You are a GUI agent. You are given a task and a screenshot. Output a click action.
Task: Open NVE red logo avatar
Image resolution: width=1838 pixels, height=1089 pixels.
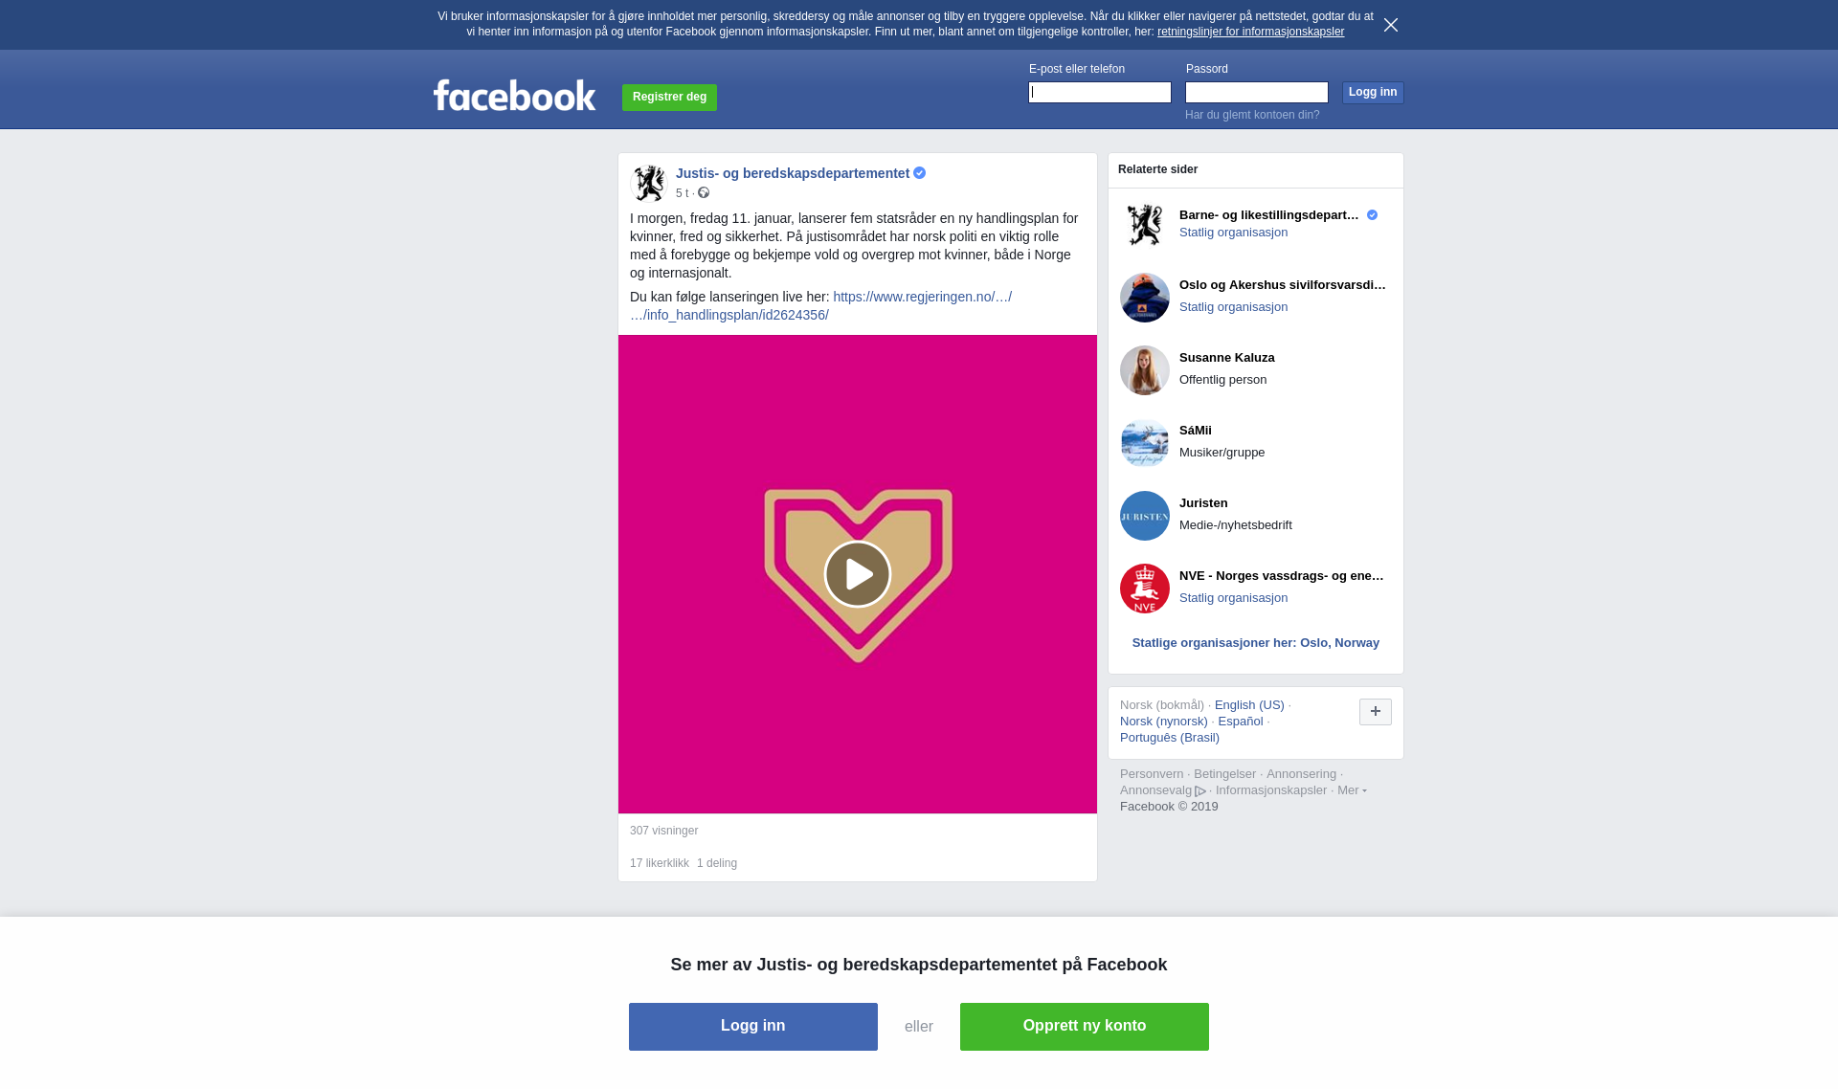coord(1145,589)
